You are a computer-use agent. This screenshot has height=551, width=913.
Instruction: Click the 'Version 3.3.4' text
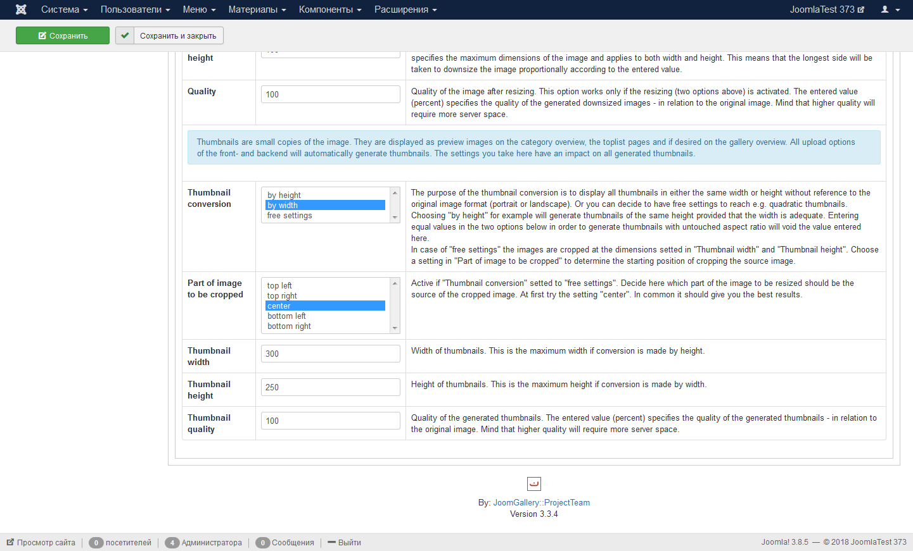tap(534, 514)
